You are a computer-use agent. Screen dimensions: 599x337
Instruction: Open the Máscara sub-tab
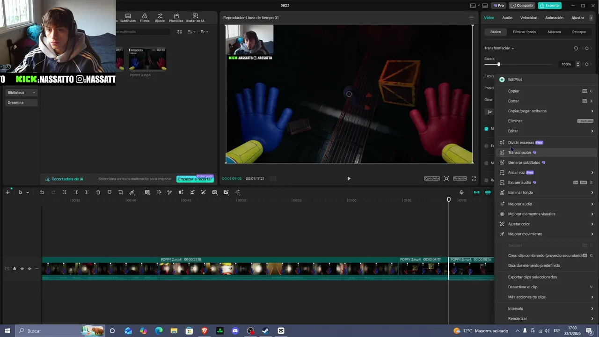click(555, 32)
